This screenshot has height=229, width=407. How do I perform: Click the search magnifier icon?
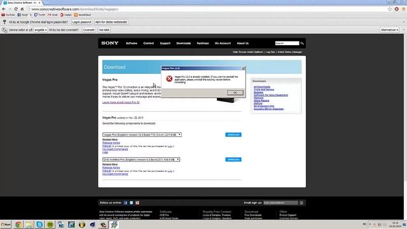click(x=302, y=43)
